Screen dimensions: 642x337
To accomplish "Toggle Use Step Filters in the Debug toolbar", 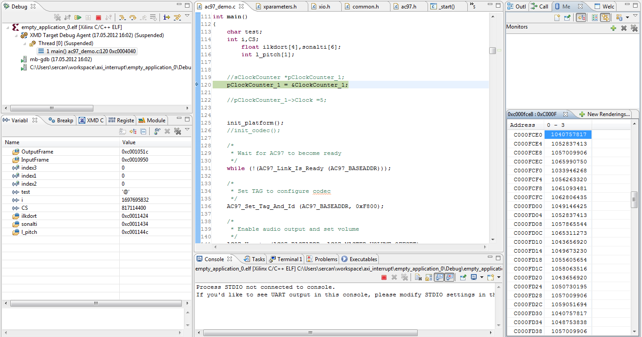I will click(x=177, y=17).
